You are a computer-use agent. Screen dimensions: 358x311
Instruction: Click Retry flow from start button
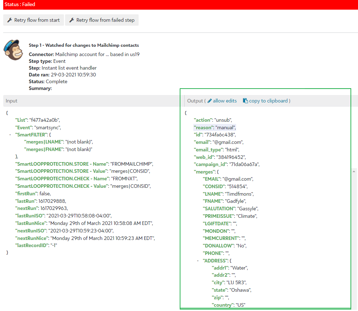34,20
